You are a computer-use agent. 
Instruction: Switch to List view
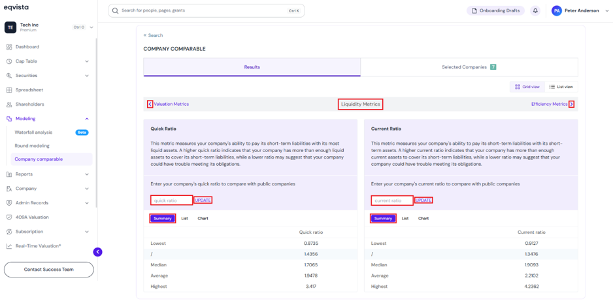pyautogui.click(x=561, y=87)
